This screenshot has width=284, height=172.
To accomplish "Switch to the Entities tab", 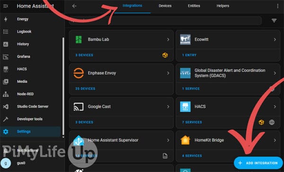I will point(194,6).
